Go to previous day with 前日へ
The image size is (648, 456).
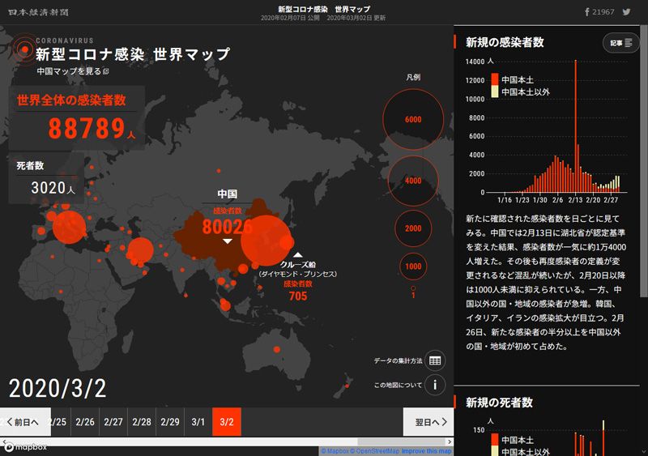point(22,422)
